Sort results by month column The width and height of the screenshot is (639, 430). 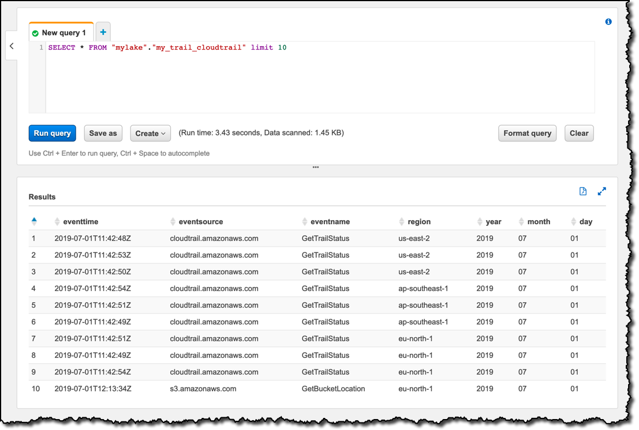pos(535,222)
